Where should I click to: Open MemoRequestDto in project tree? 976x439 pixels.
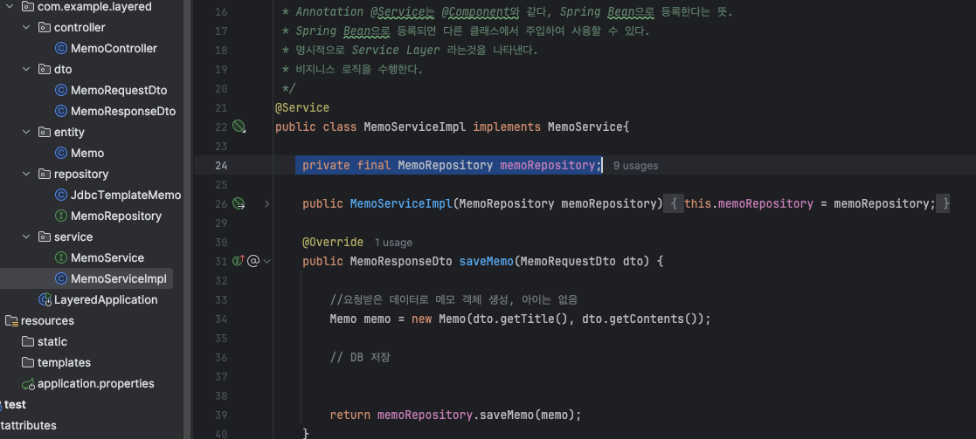pyautogui.click(x=119, y=90)
